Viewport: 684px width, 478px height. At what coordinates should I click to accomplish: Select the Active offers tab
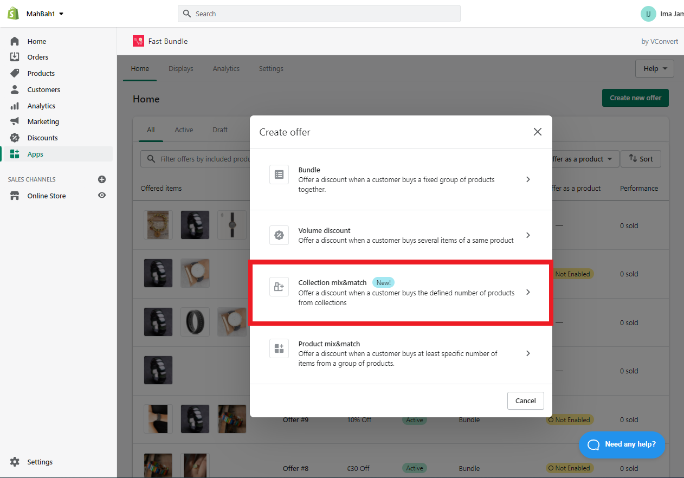(x=184, y=130)
